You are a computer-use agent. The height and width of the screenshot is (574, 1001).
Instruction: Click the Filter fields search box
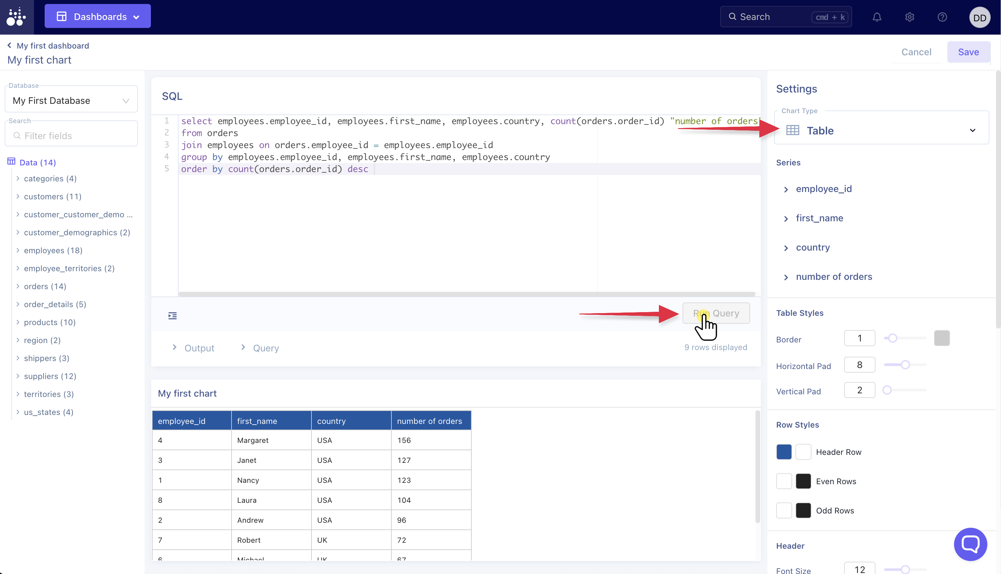pos(71,136)
